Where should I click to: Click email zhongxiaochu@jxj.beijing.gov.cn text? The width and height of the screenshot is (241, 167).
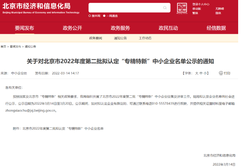(x=30, y=111)
